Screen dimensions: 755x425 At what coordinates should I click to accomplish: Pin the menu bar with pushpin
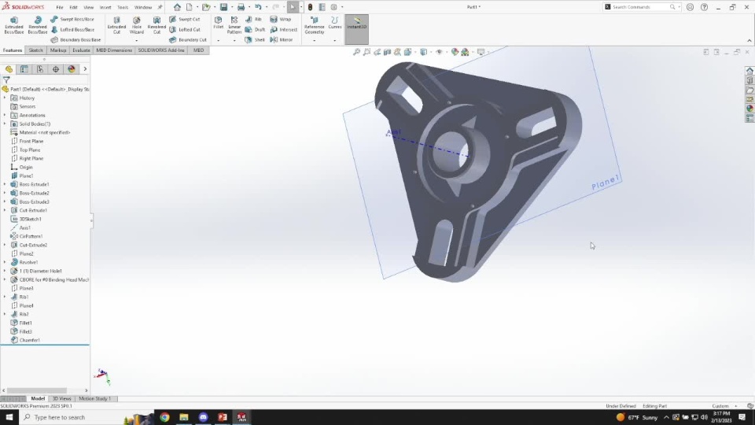[x=160, y=7]
